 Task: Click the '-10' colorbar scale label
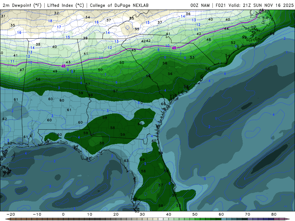pos(37,214)
